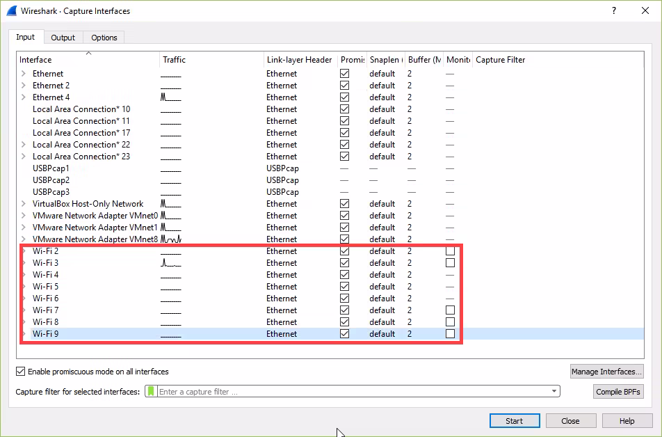Select the USBPcap3 interface row

tap(330, 192)
